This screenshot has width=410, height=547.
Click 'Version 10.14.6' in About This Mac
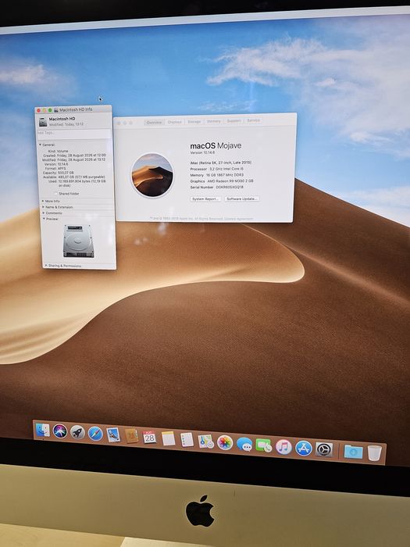[202, 152]
